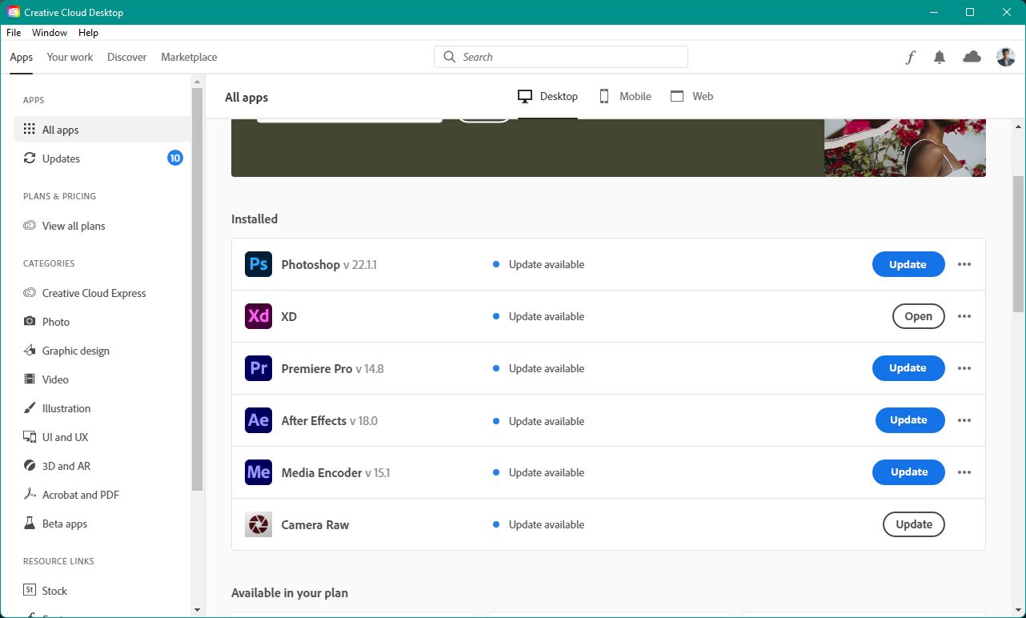Click into the Search field
The image size is (1026, 618).
click(x=561, y=57)
